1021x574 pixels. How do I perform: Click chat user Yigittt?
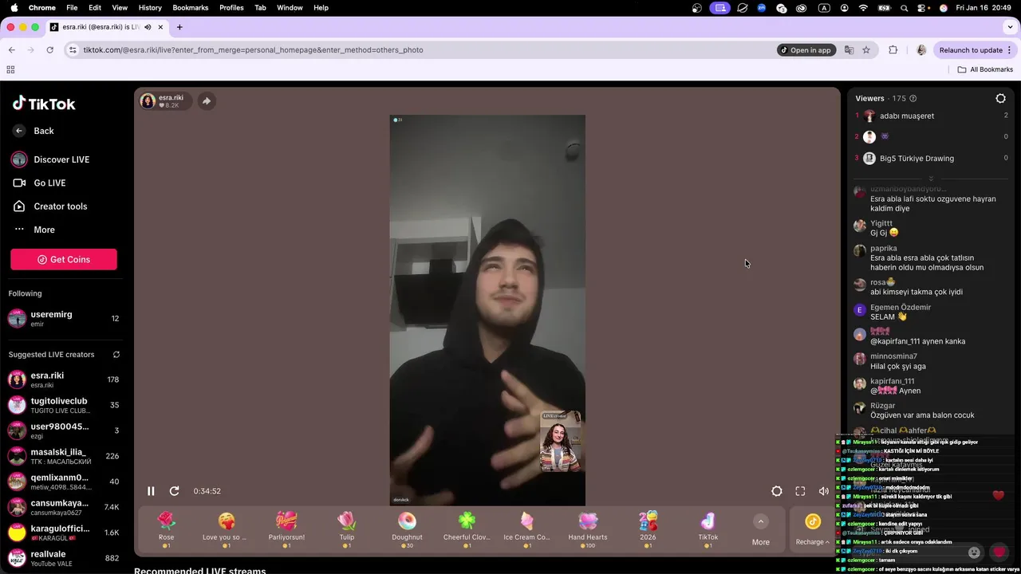pyautogui.click(x=881, y=223)
